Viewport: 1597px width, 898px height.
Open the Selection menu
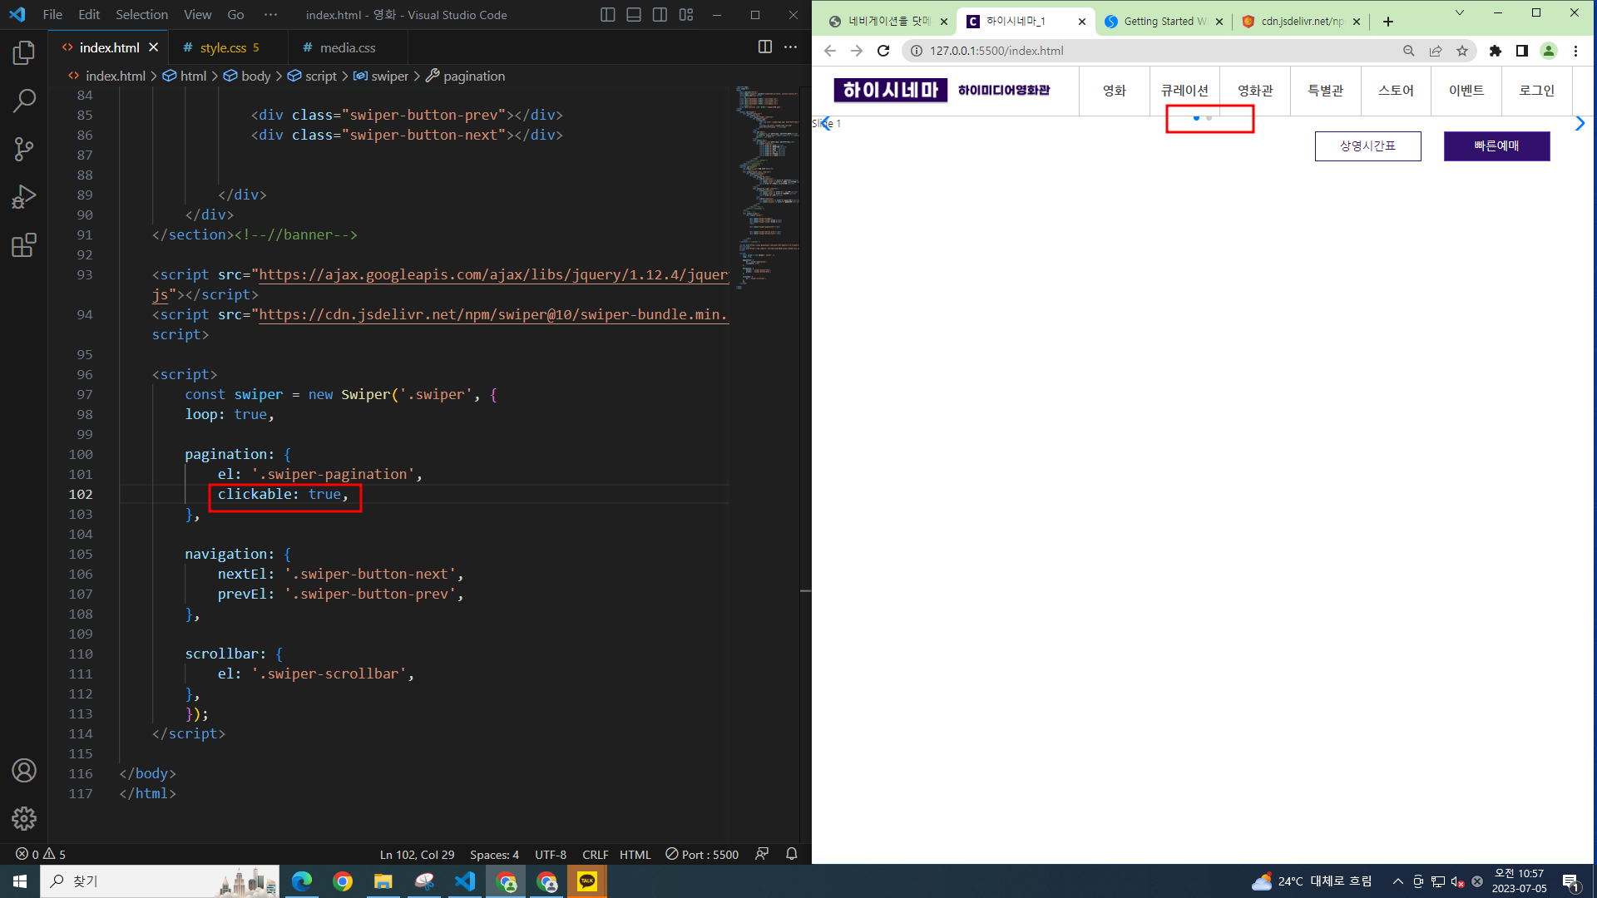click(x=141, y=15)
